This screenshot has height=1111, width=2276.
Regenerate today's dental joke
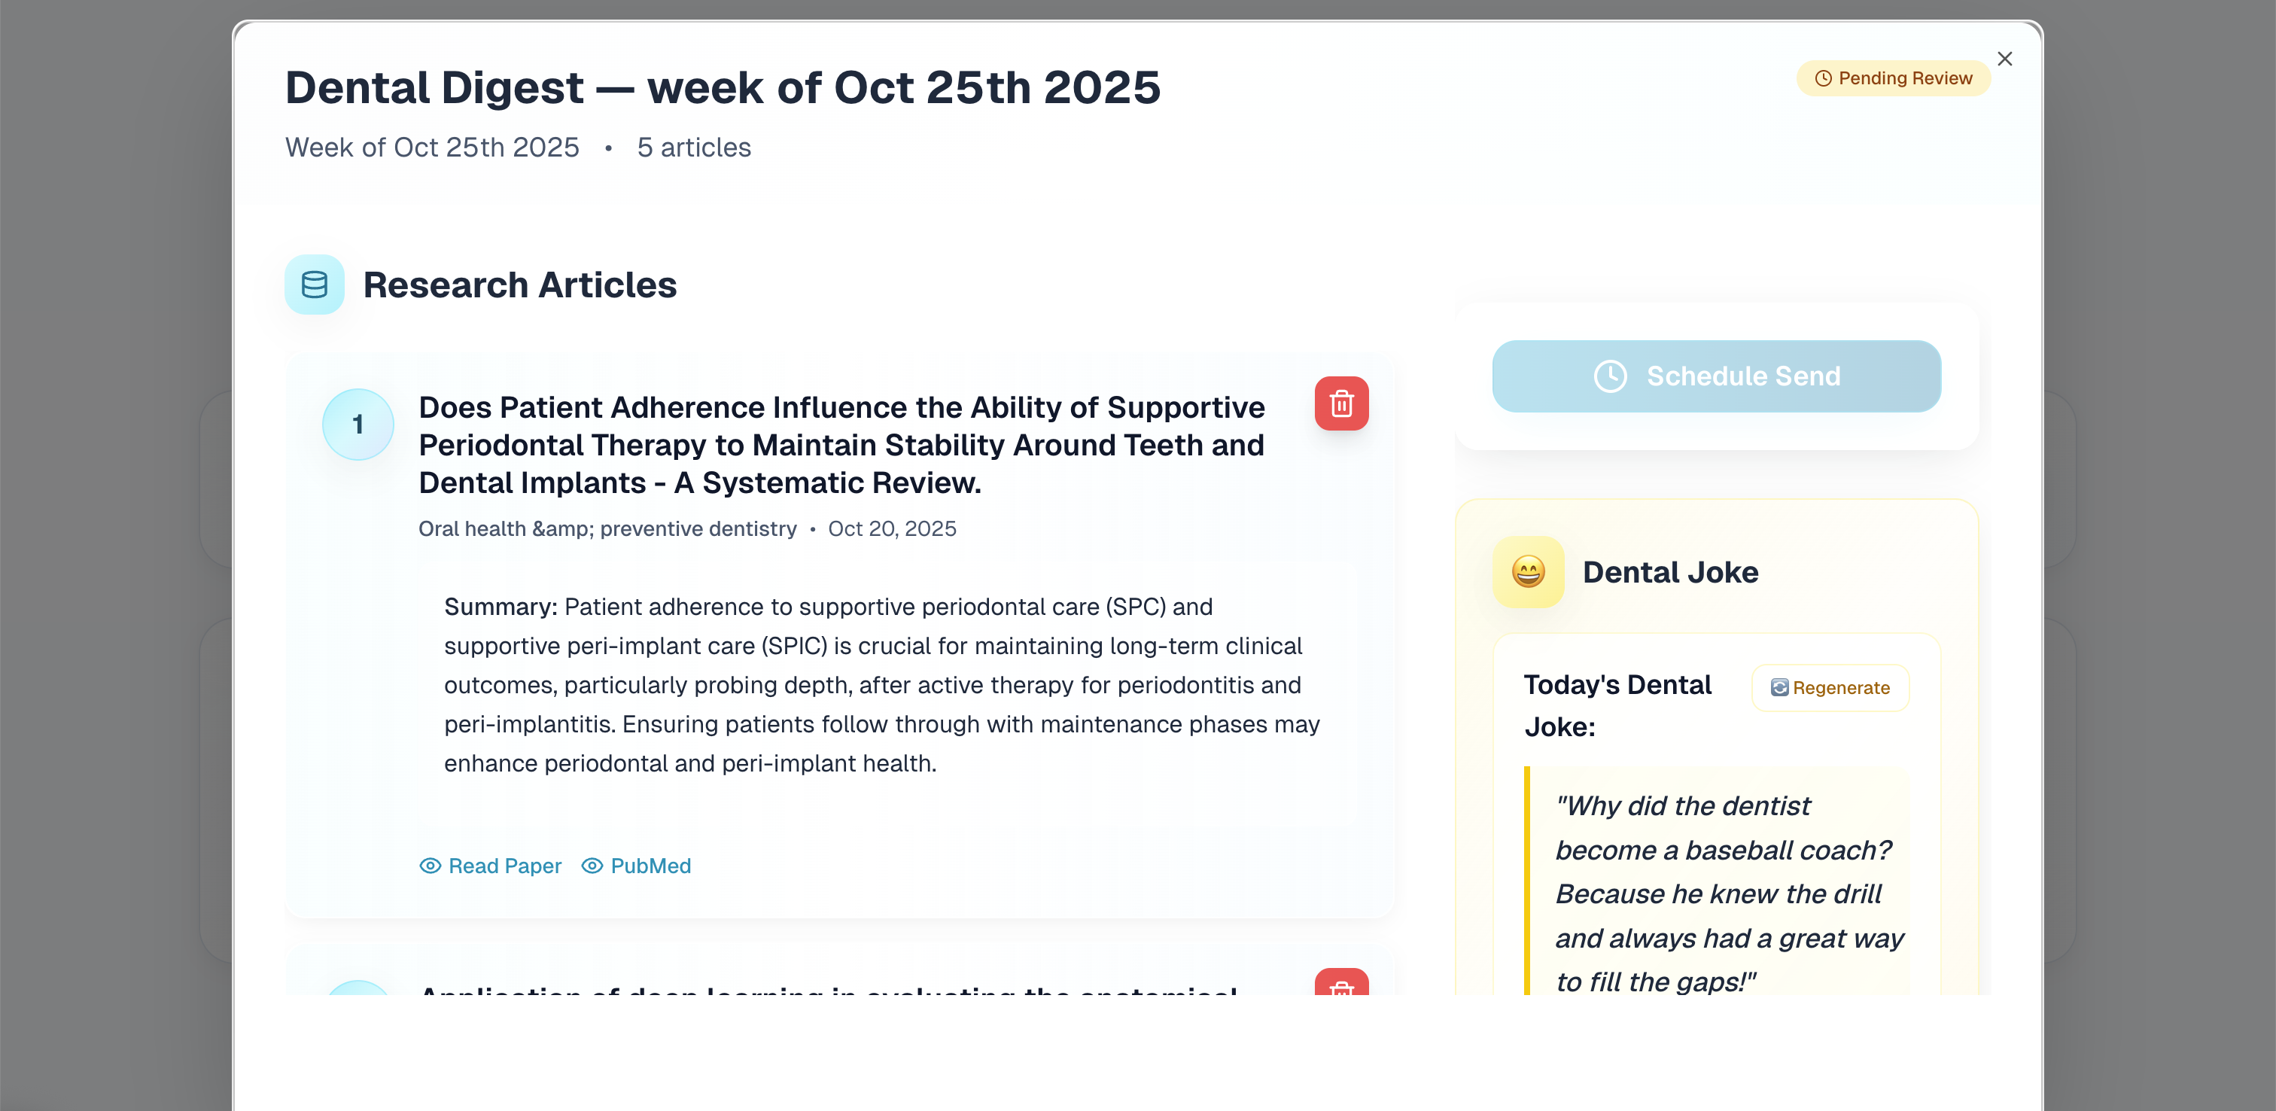coord(1830,688)
